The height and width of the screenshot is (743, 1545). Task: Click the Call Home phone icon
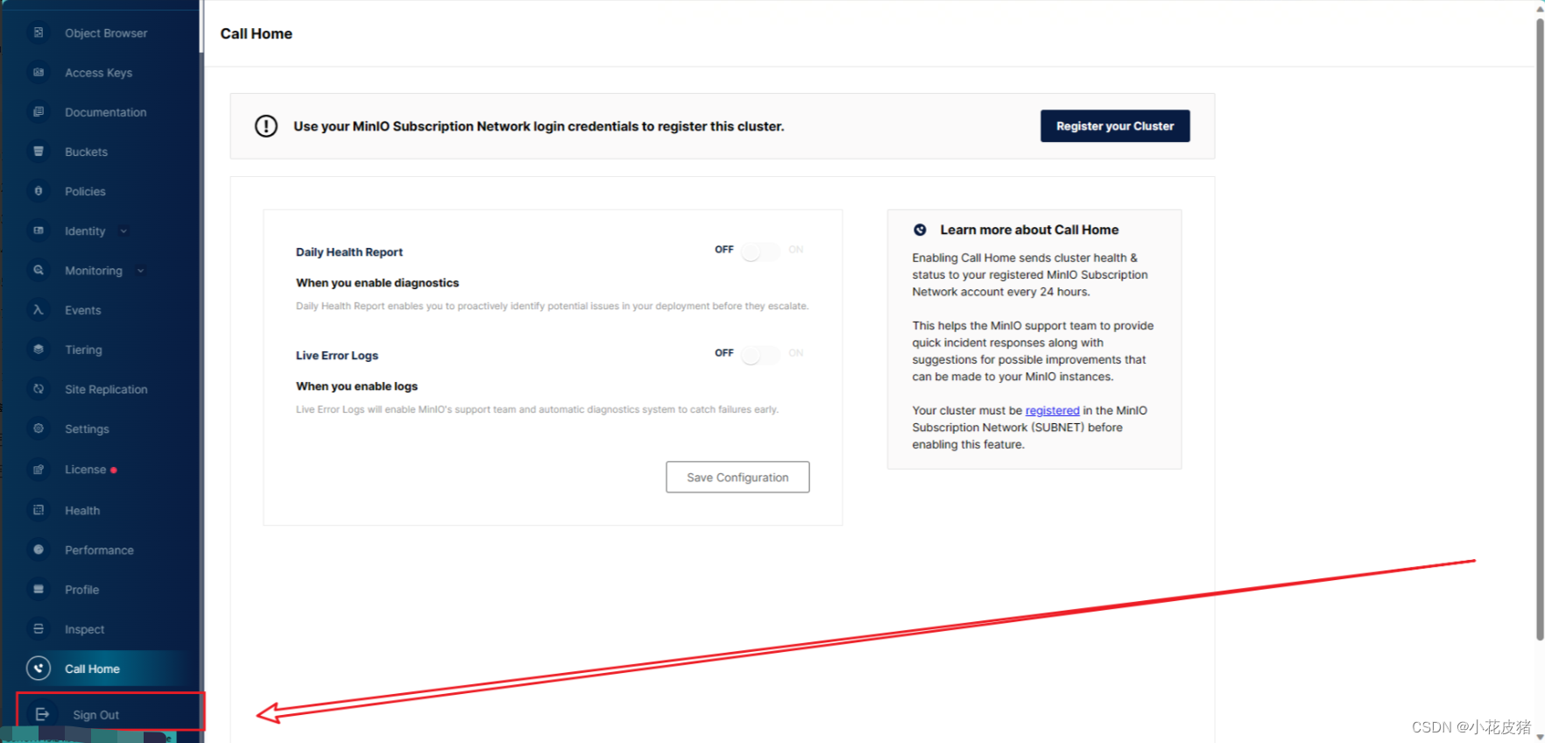(x=39, y=669)
